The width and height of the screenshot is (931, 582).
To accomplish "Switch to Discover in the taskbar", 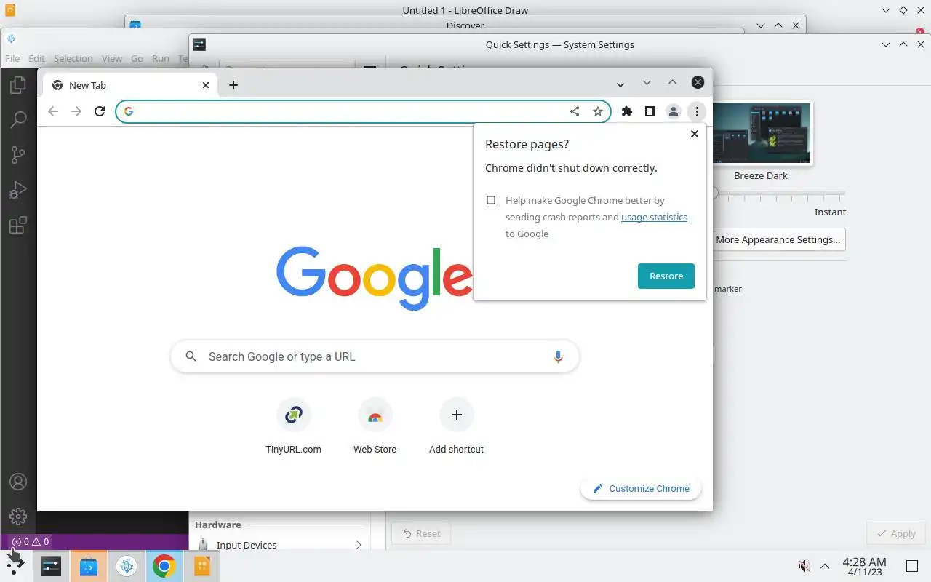I will coord(89,565).
